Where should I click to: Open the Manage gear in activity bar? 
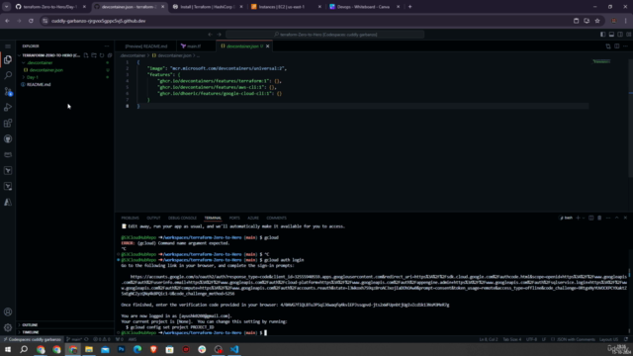(8, 327)
